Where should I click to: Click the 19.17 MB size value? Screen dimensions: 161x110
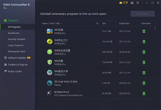[107, 31]
